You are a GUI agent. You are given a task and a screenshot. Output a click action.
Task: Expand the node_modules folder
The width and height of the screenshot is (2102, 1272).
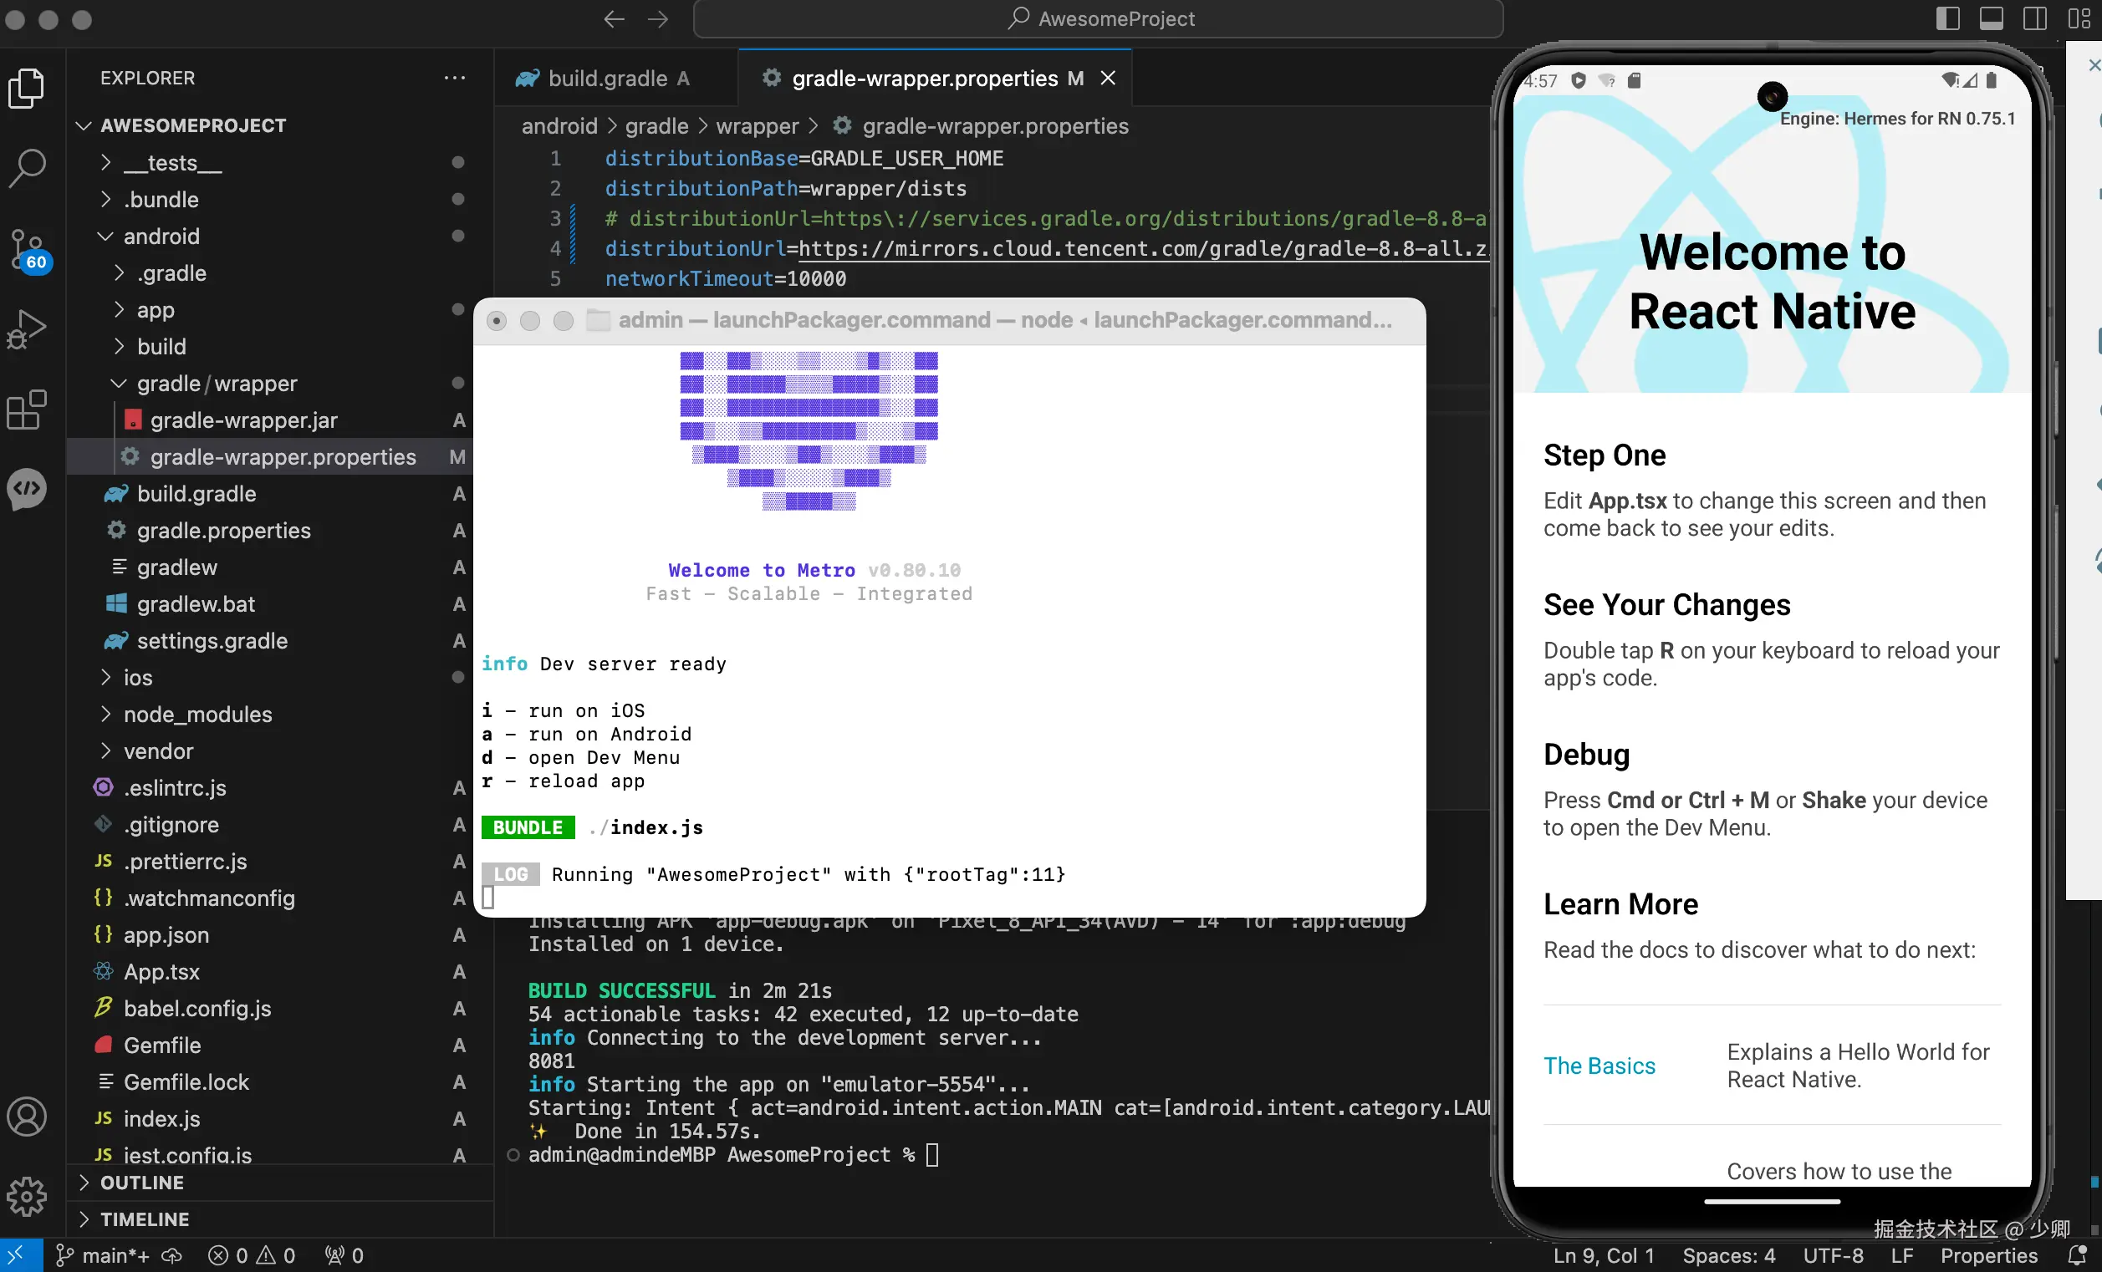pos(197,714)
